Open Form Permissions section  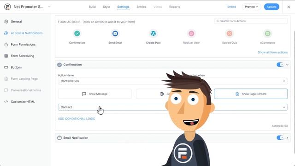point(23,44)
